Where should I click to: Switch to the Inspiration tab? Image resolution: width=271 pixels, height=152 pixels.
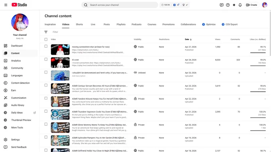50,25
